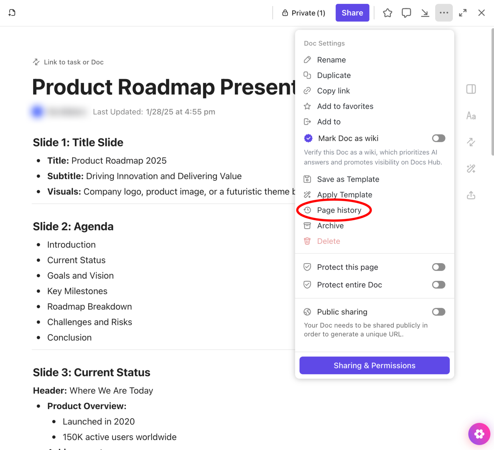Expand the Add to submenu
The image size is (494, 450).
pyautogui.click(x=329, y=122)
